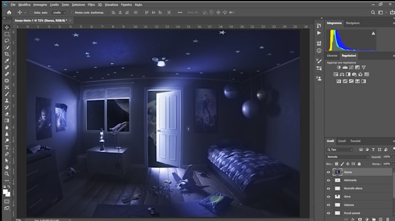Click the delete layer trash icon
395x221 pixels.
[387, 219]
